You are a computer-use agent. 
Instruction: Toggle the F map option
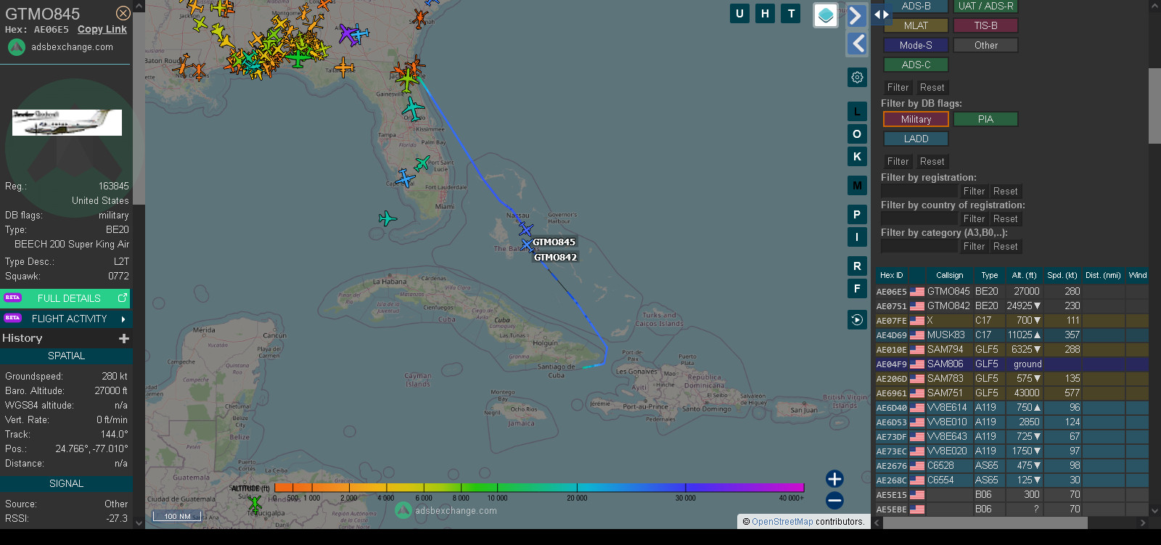coord(857,289)
